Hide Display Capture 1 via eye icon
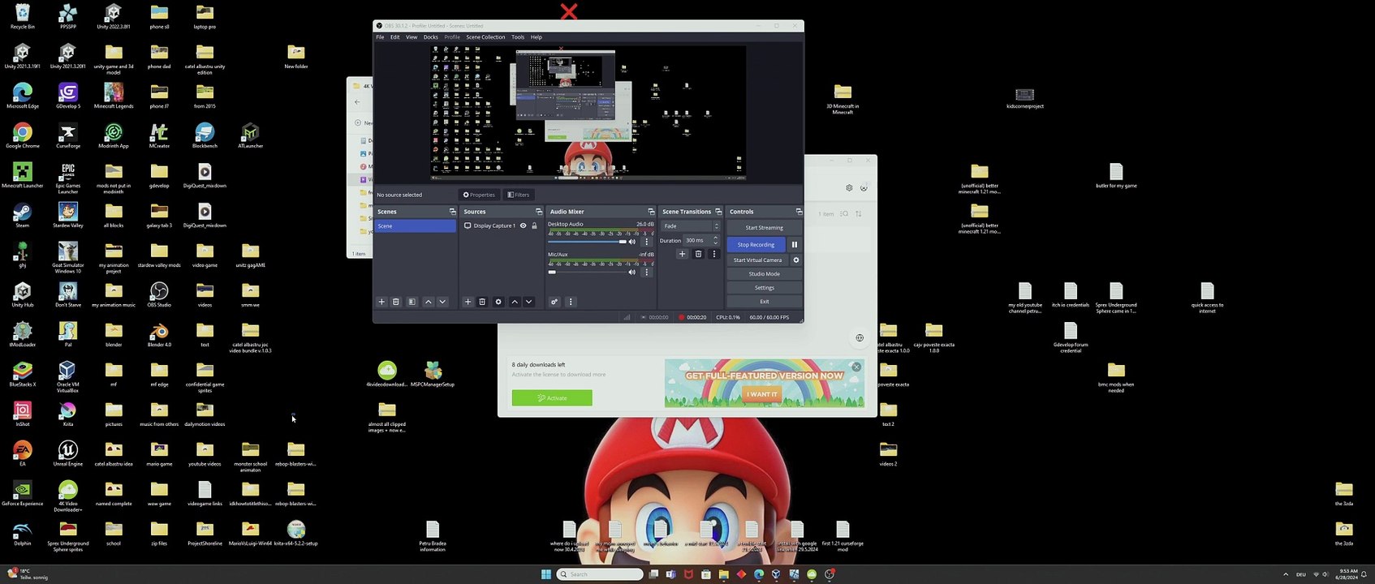 point(523,225)
